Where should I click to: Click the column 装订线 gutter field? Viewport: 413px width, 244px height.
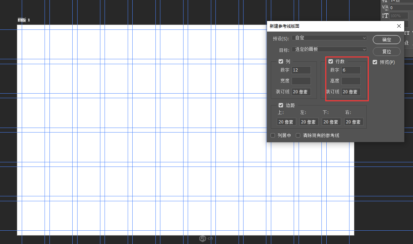pos(301,92)
